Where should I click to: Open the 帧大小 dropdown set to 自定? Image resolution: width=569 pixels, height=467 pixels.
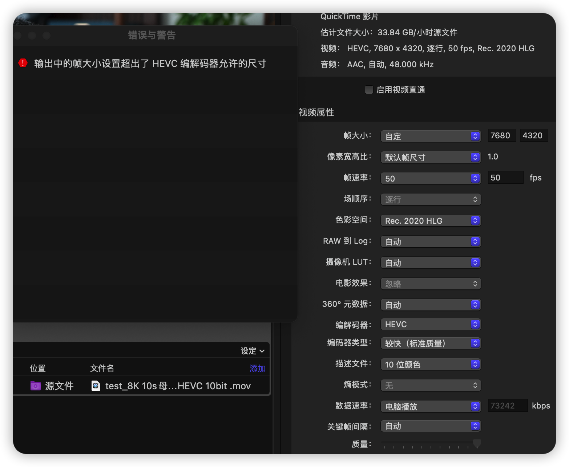tap(431, 136)
